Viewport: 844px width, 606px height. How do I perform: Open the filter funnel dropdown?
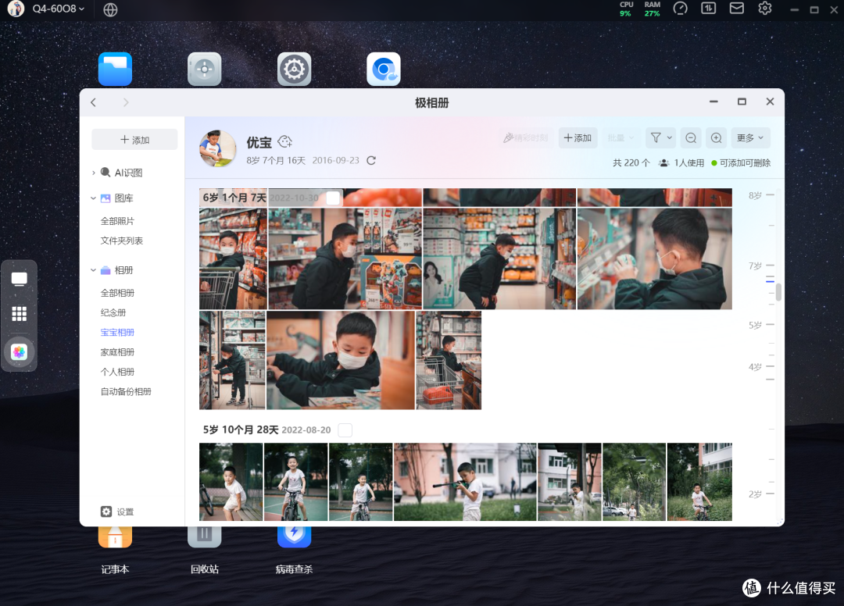[x=660, y=138]
